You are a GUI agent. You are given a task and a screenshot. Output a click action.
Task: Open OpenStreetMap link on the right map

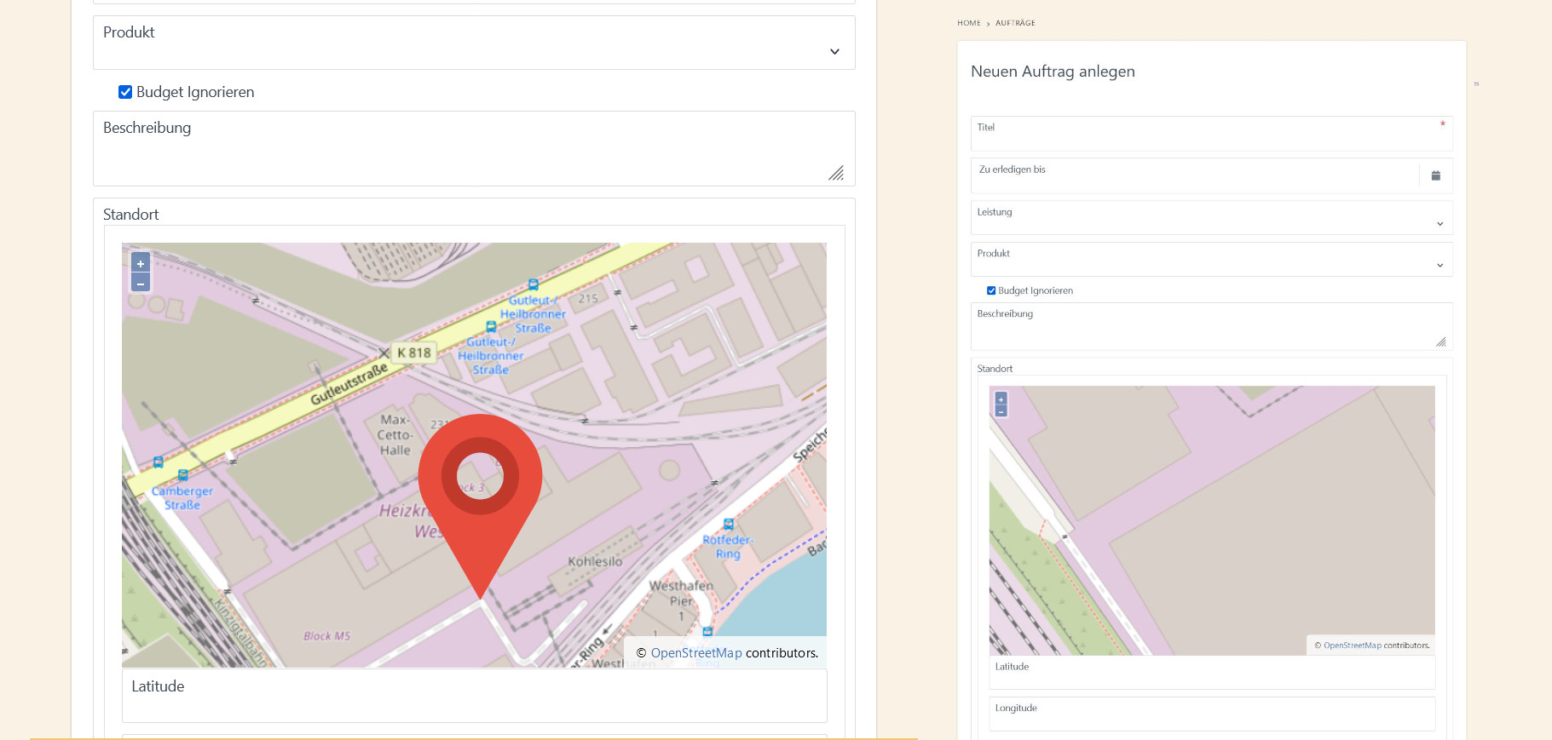[x=1353, y=645]
